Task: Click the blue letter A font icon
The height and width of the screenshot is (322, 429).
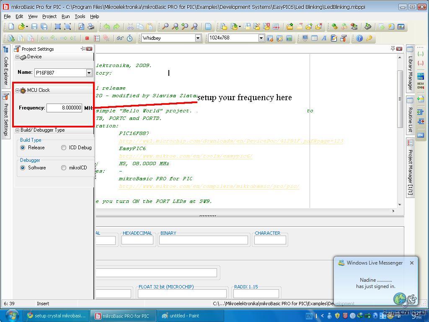Action: coord(324,38)
